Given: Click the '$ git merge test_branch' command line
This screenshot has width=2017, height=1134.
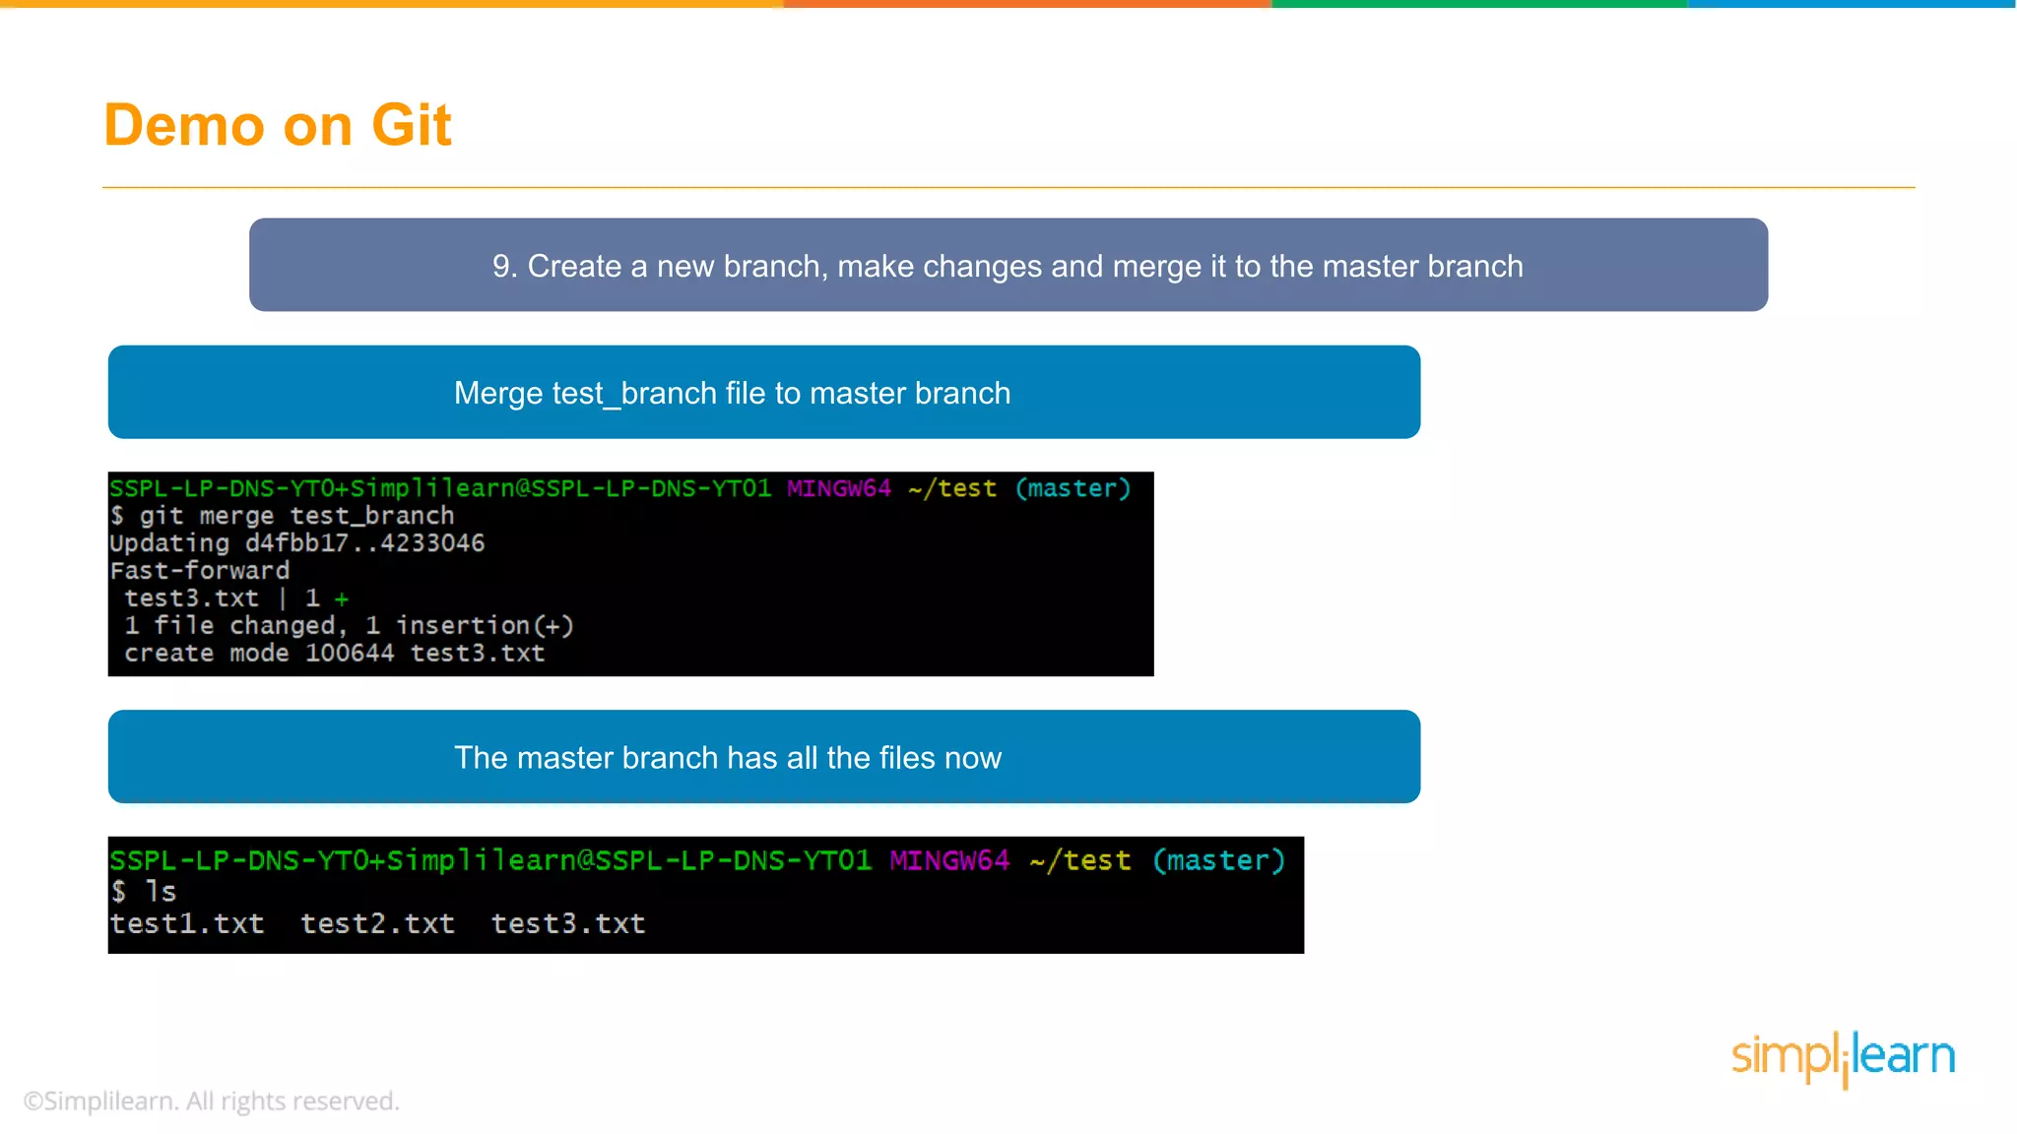Looking at the screenshot, I should 283,516.
